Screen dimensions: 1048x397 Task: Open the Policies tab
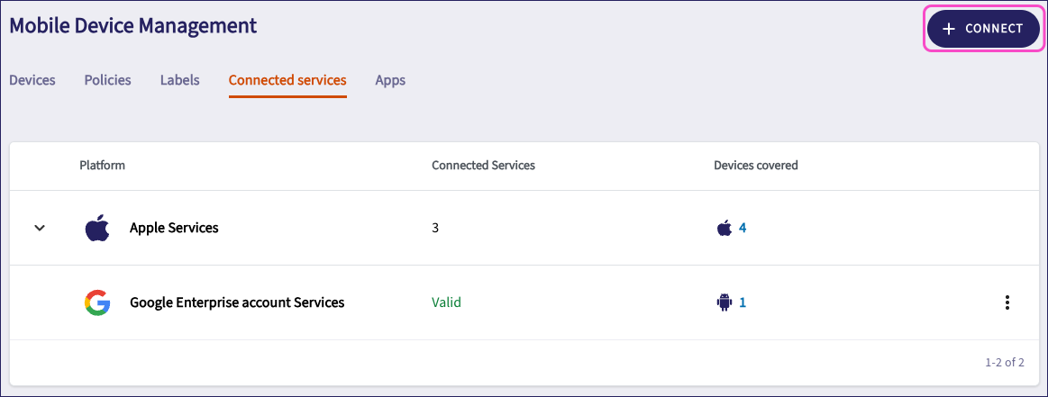[107, 80]
